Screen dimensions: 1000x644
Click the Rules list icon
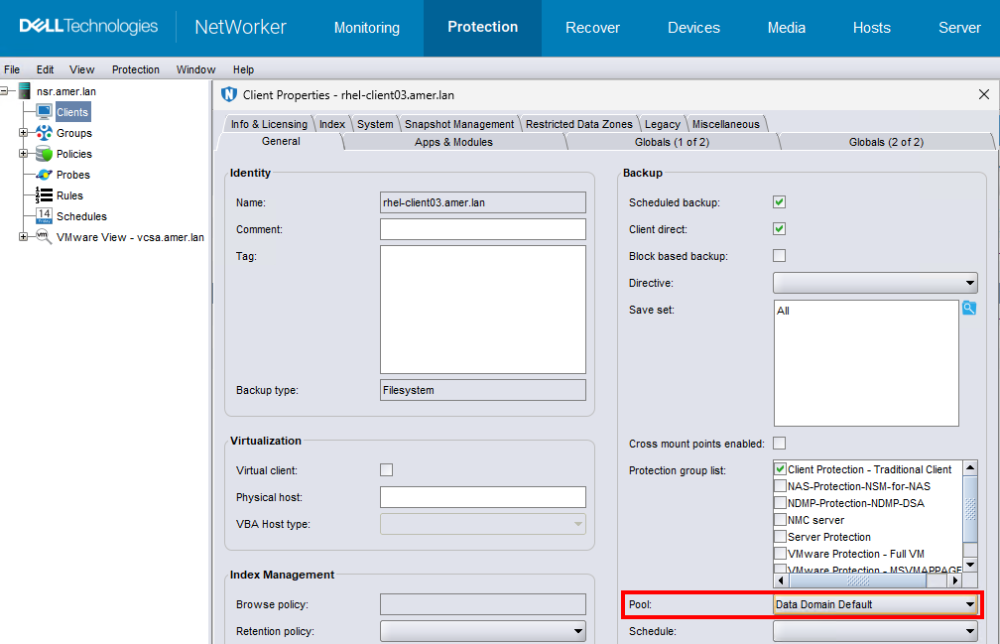[44, 195]
